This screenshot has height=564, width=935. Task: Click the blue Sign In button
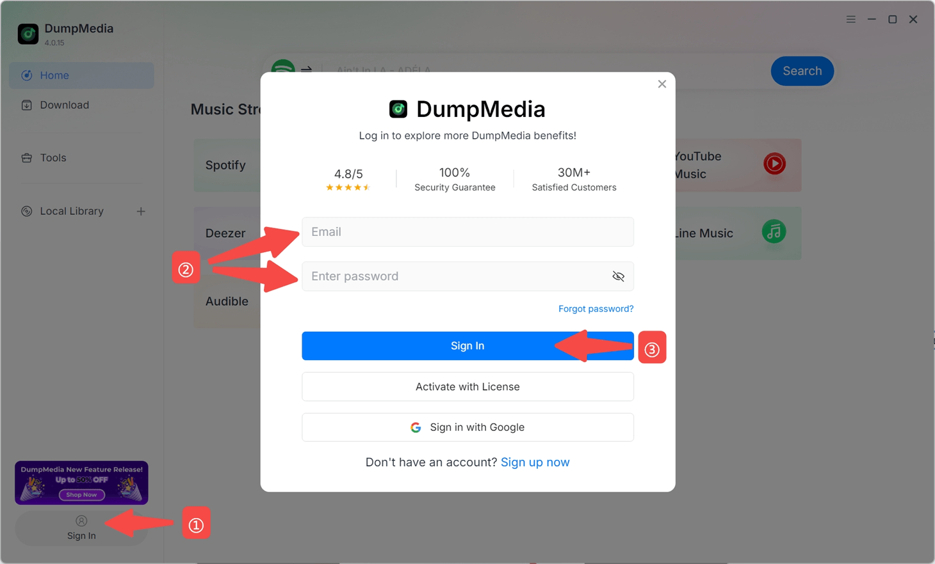[x=467, y=346]
